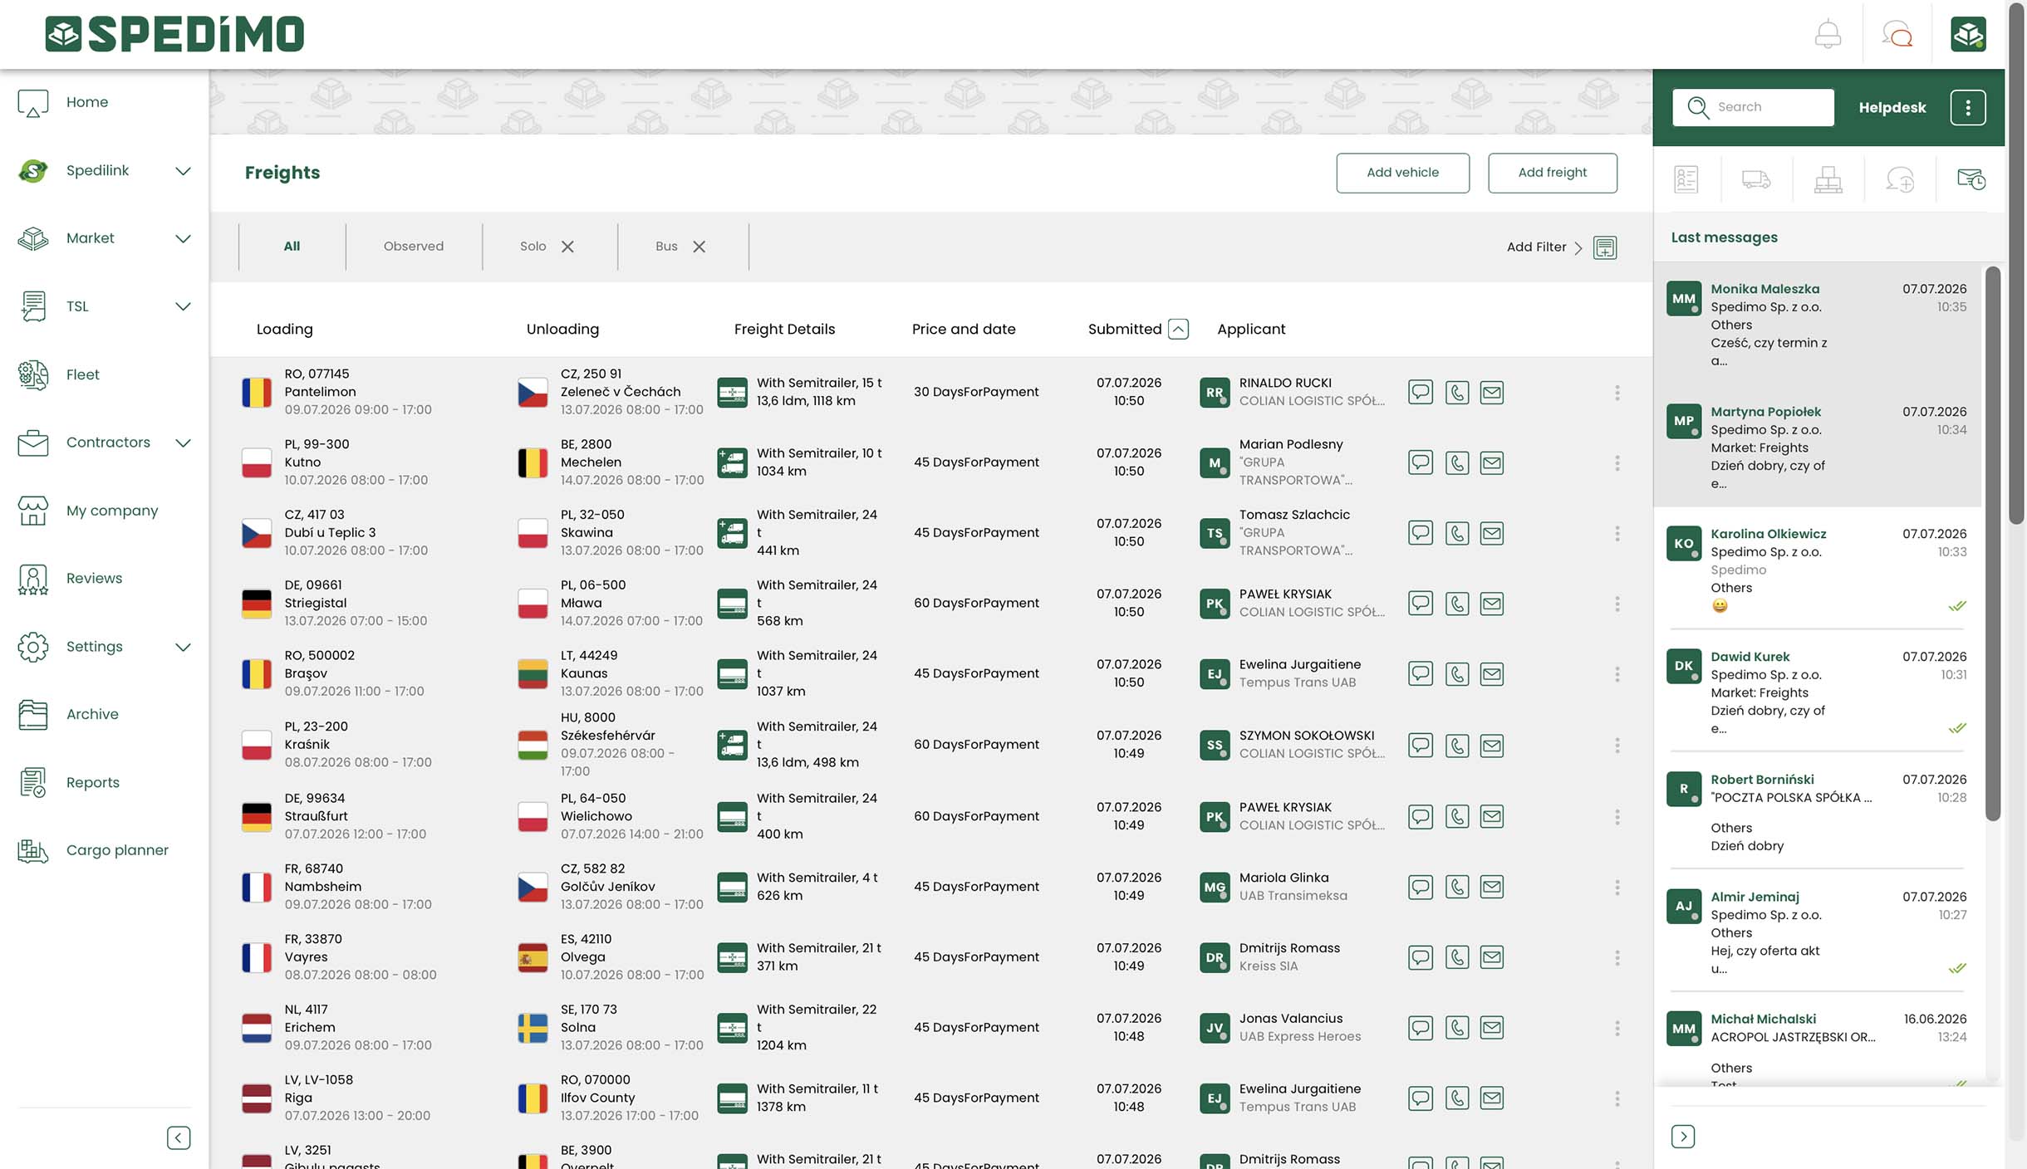The width and height of the screenshot is (2027, 1169).
Task: Open chat with Jonas Valancius
Action: click(1421, 1028)
